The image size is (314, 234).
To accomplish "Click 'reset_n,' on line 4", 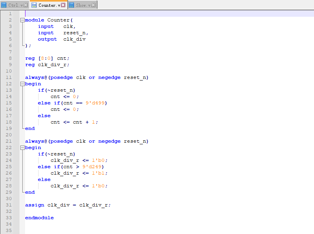I will 76,33.
